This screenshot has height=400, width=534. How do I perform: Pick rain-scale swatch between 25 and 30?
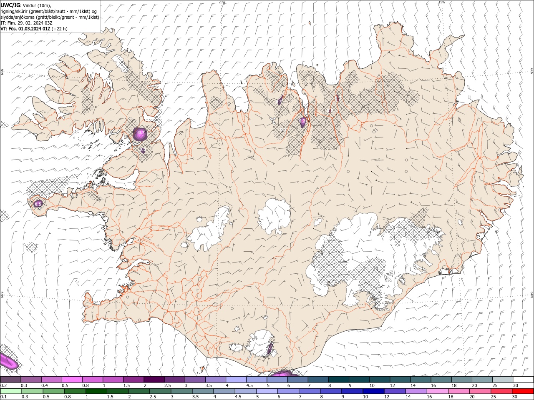coord(501,391)
